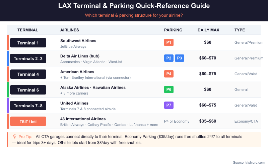The image size is (268, 167).
Task: Select the Terminals 7–8 label button
Action: click(28, 106)
